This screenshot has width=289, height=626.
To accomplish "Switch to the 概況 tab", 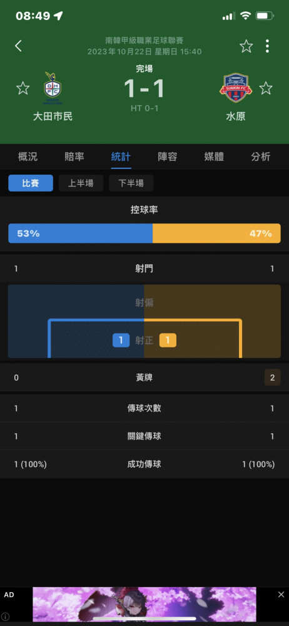I will click(28, 157).
